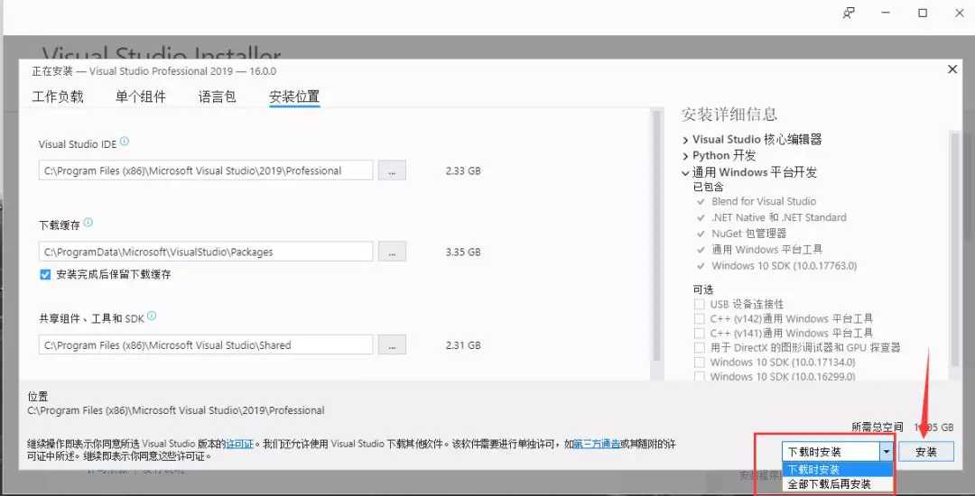Click Windows 10 SDK (10.0.17763.0) item
975x496 pixels.
click(x=785, y=266)
